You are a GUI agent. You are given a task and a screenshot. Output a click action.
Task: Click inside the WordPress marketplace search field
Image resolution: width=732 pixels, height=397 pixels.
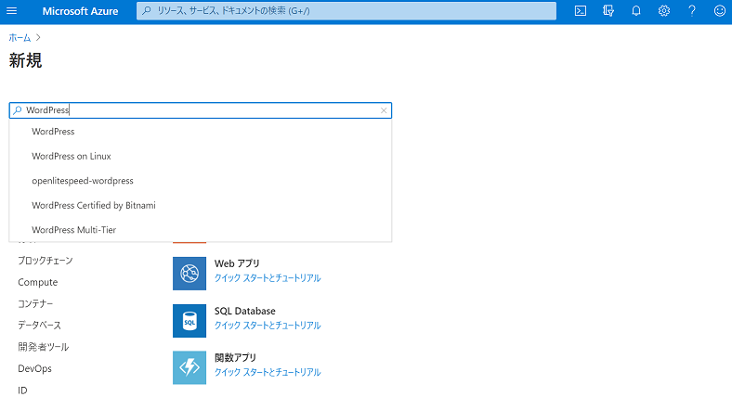(x=201, y=110)
